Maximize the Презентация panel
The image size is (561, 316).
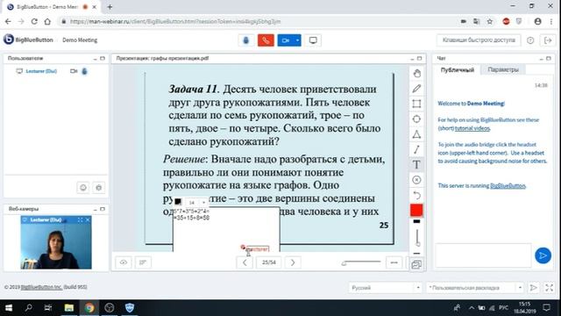419,59
